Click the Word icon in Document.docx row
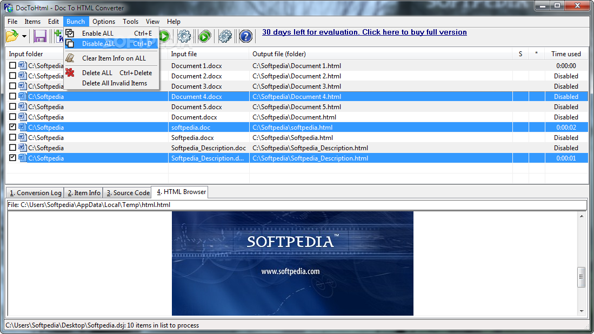The width and height of the screenshot is (594, 334). click(22, 117)
